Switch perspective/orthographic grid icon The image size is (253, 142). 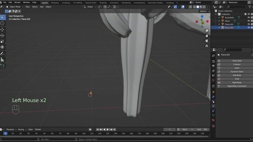[206, 46]
